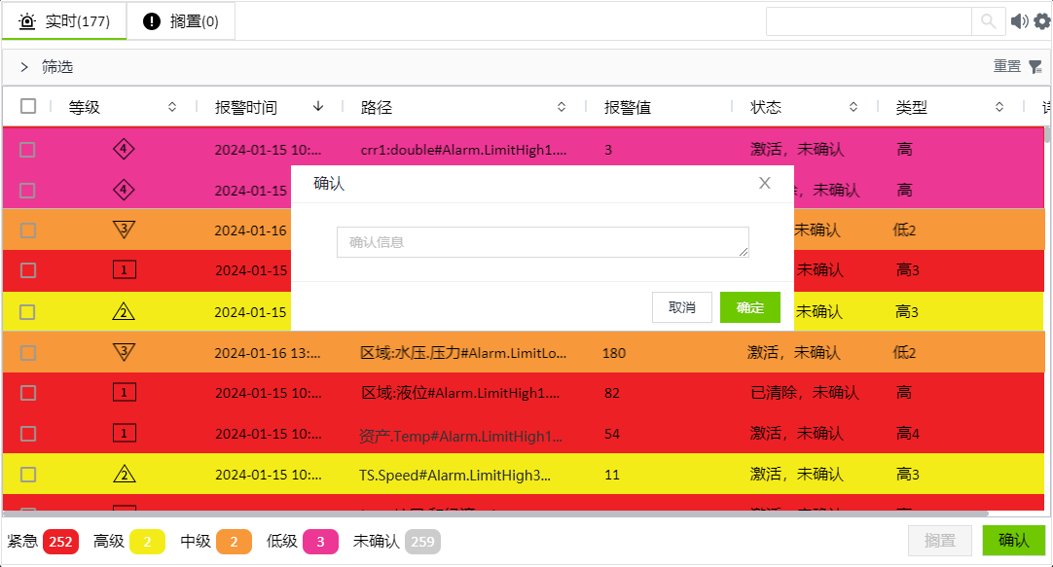Select checkbox for 区域:液位 alarm row
The height and width of the screenshot is (567, 1053).
28,393
